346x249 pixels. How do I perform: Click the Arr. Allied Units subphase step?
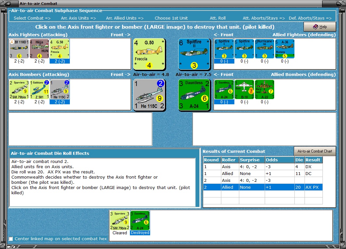[125, 18]
